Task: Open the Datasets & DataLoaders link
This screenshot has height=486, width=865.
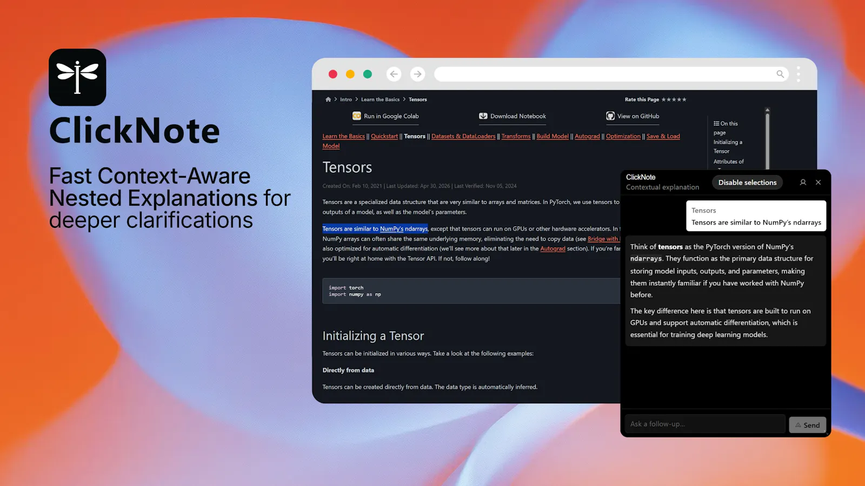Action: click(x=463, y=136)
